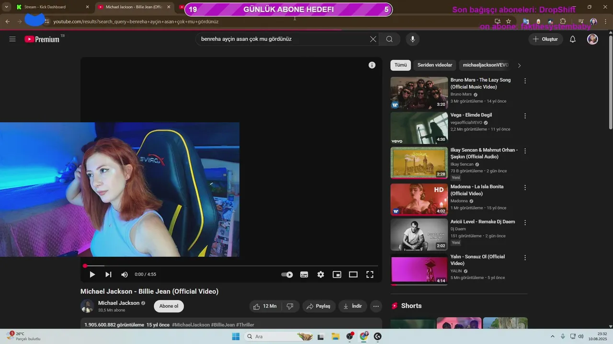Like the video, 12 Mn
The width and height of the screenshot is (613, 344).
265,306
